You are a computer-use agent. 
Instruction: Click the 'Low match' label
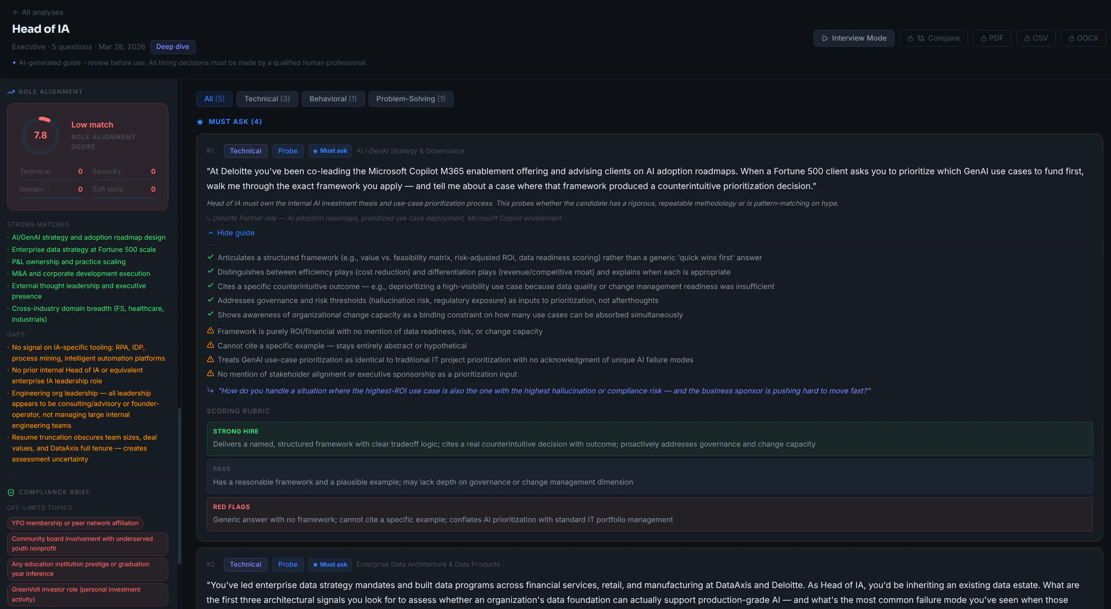coord(92,125)
